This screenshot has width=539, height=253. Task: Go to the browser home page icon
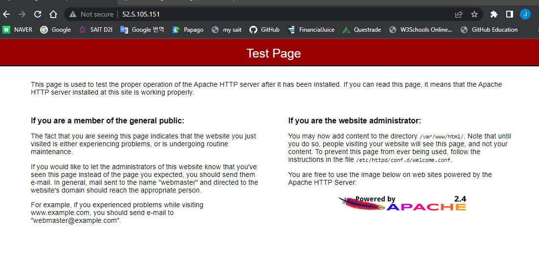pos(53,14)
